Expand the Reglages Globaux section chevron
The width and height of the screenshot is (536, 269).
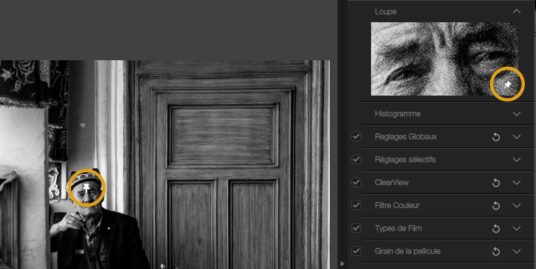(x=516, y=137)
